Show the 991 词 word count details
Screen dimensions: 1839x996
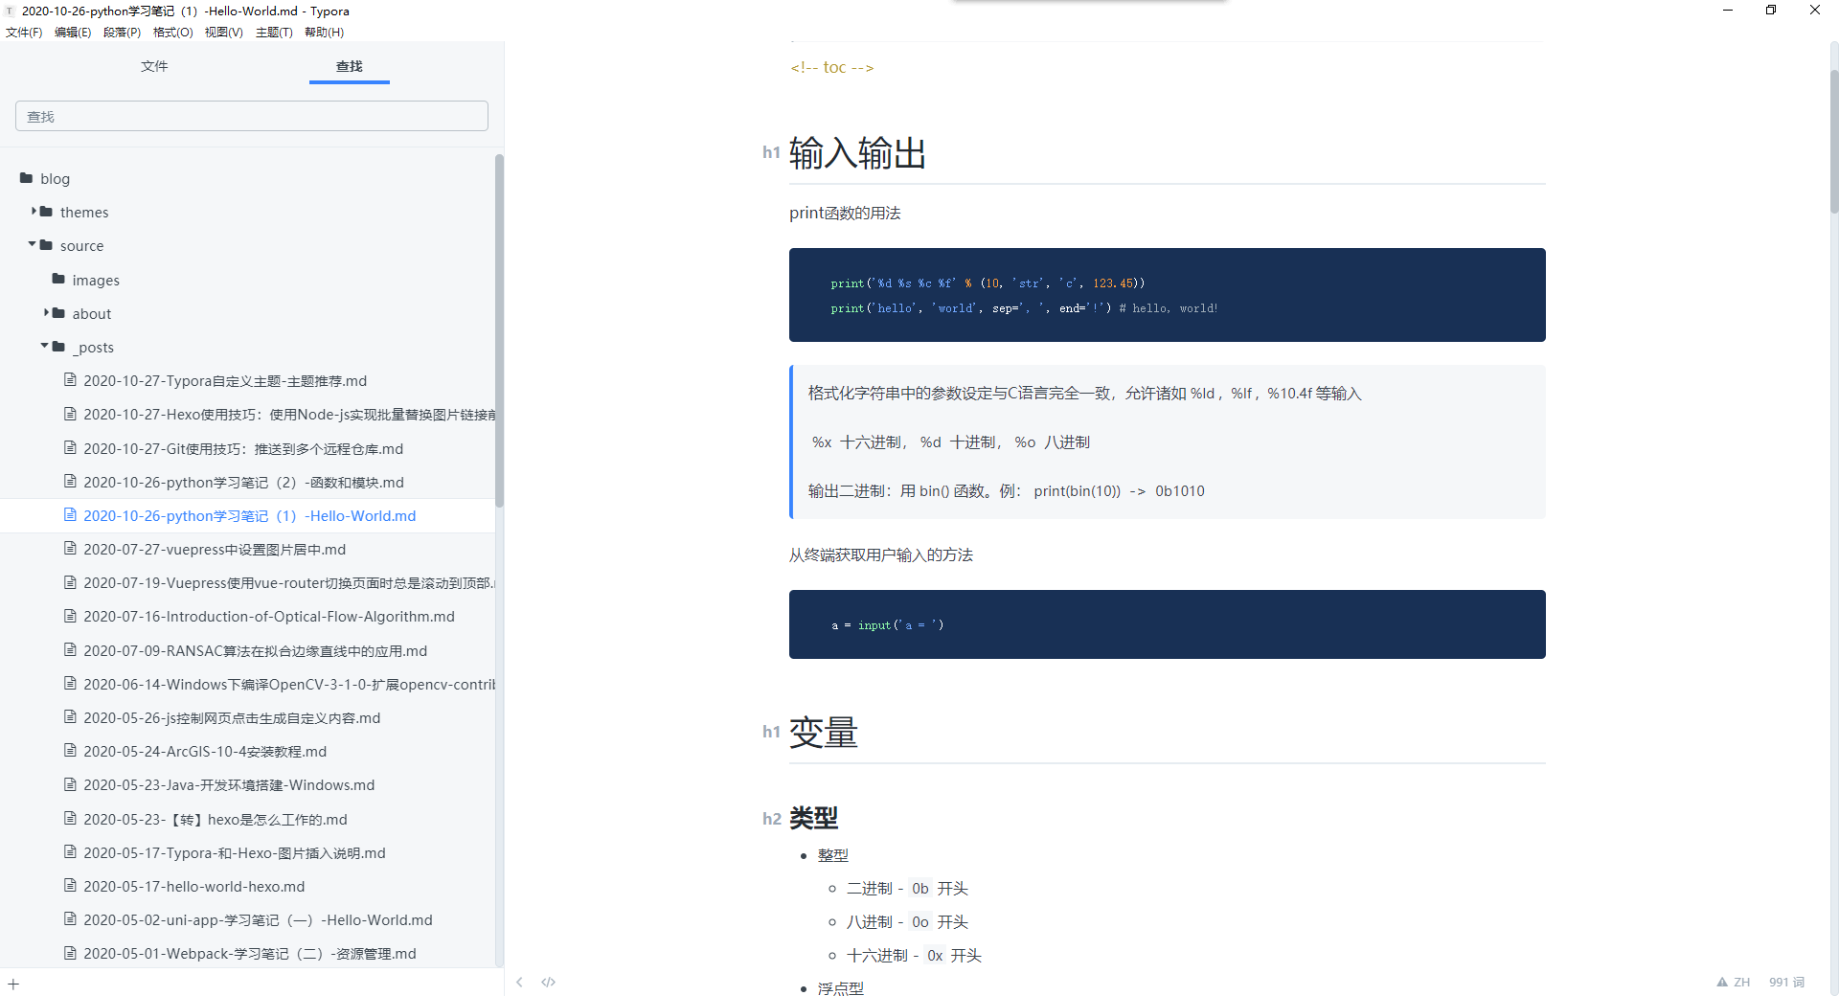pos(1786,982)
